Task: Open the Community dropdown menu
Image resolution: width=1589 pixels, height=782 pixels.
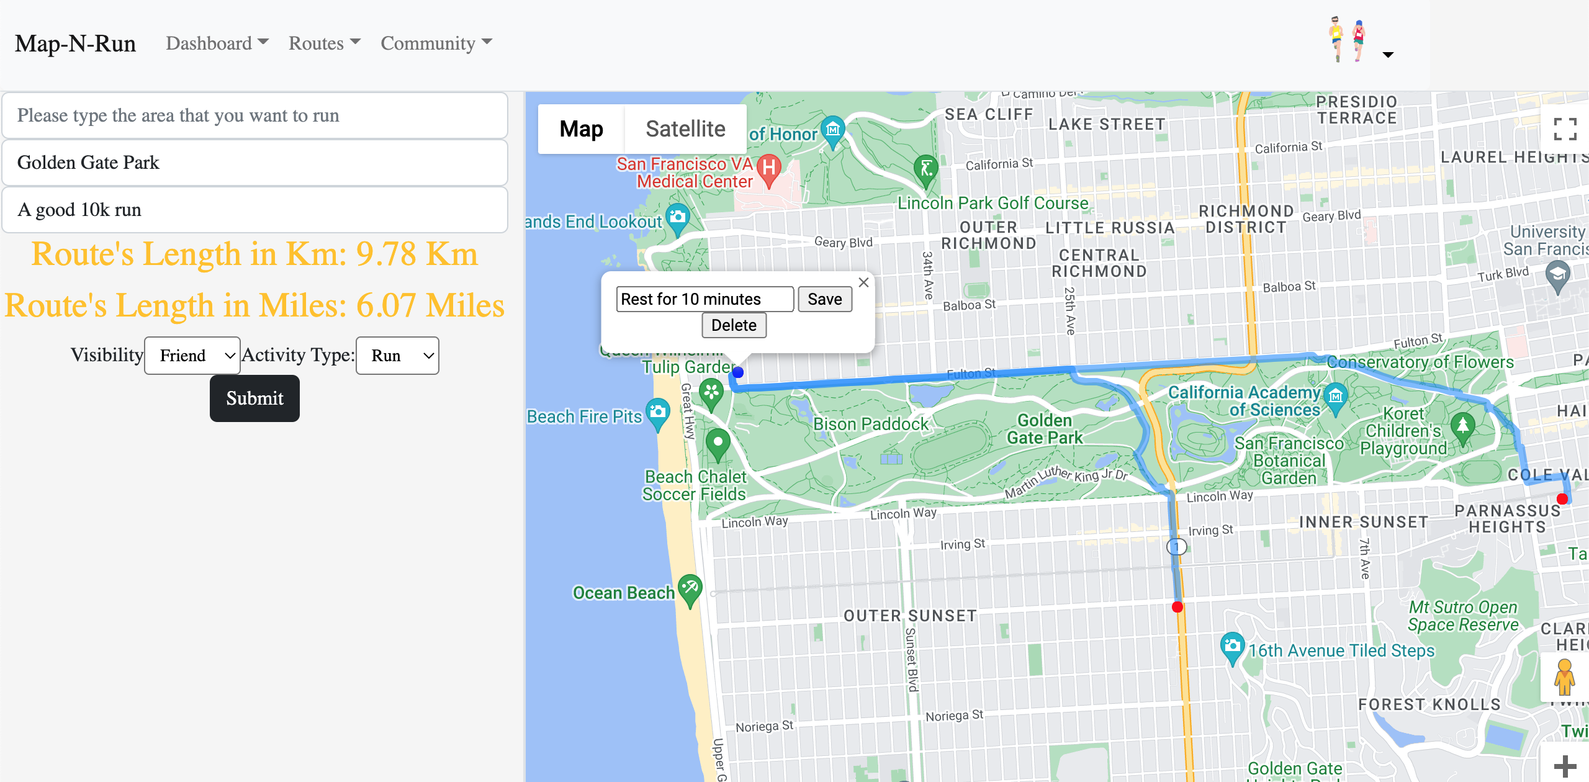Action: (x=436, y=43)
